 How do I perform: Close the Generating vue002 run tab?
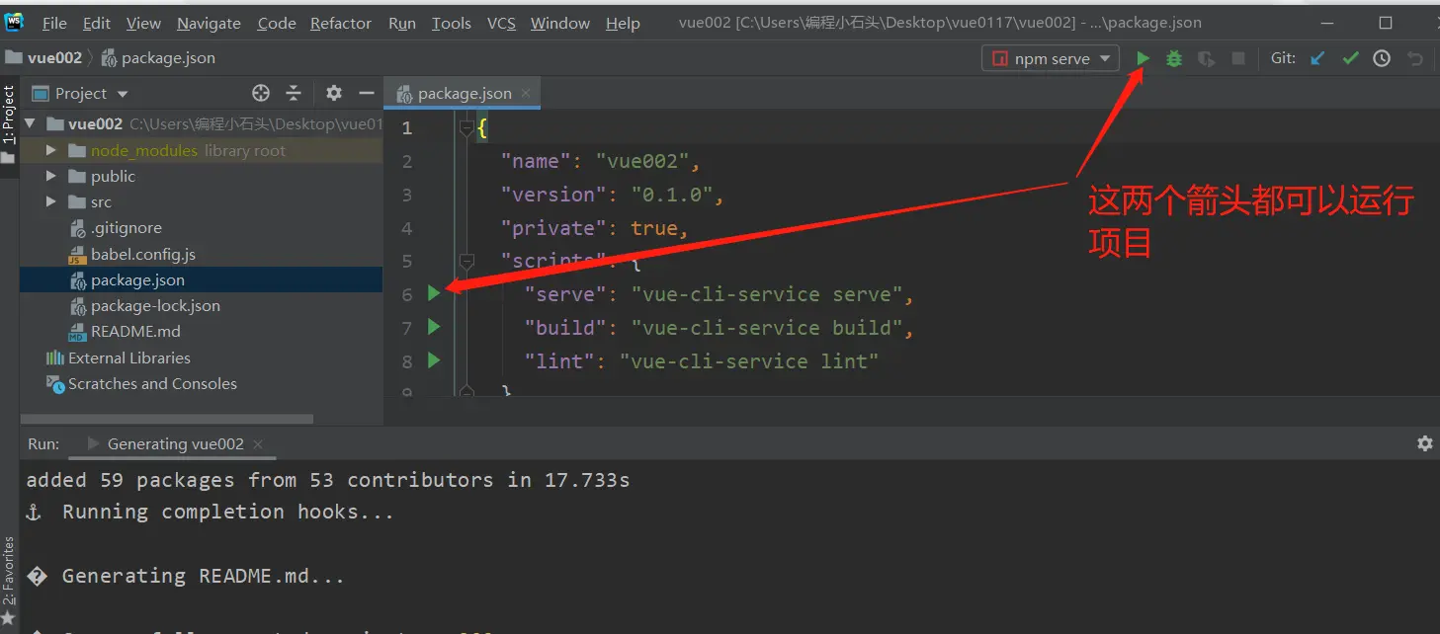259,443
